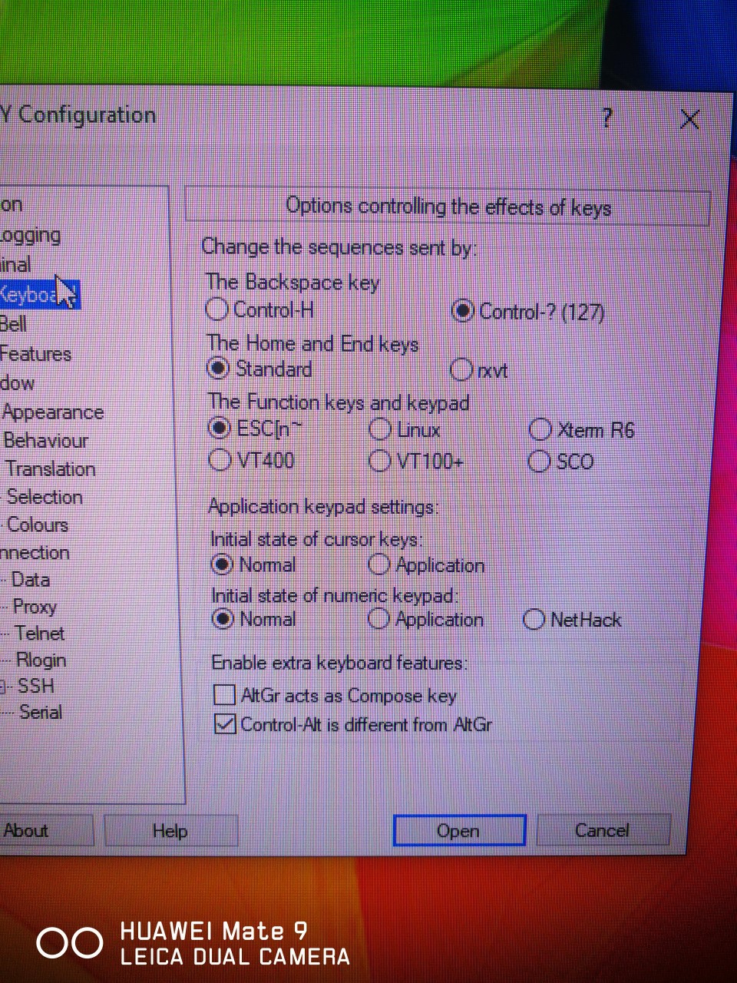Select SCO function keys mode
Screen dimensions: 737x983
click(x=540, y=462)
